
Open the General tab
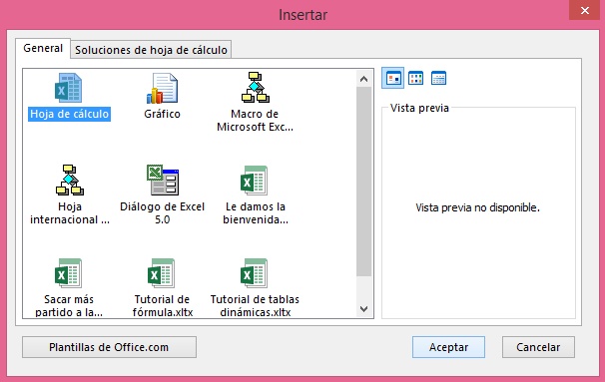coord(43,48)
